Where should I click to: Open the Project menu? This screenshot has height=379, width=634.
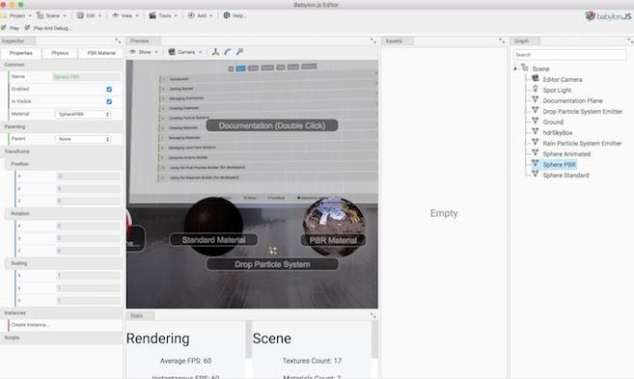click(16, 15)
